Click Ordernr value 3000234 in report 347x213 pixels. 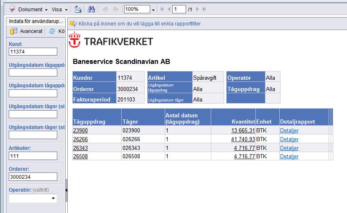(x=128, y=89)
